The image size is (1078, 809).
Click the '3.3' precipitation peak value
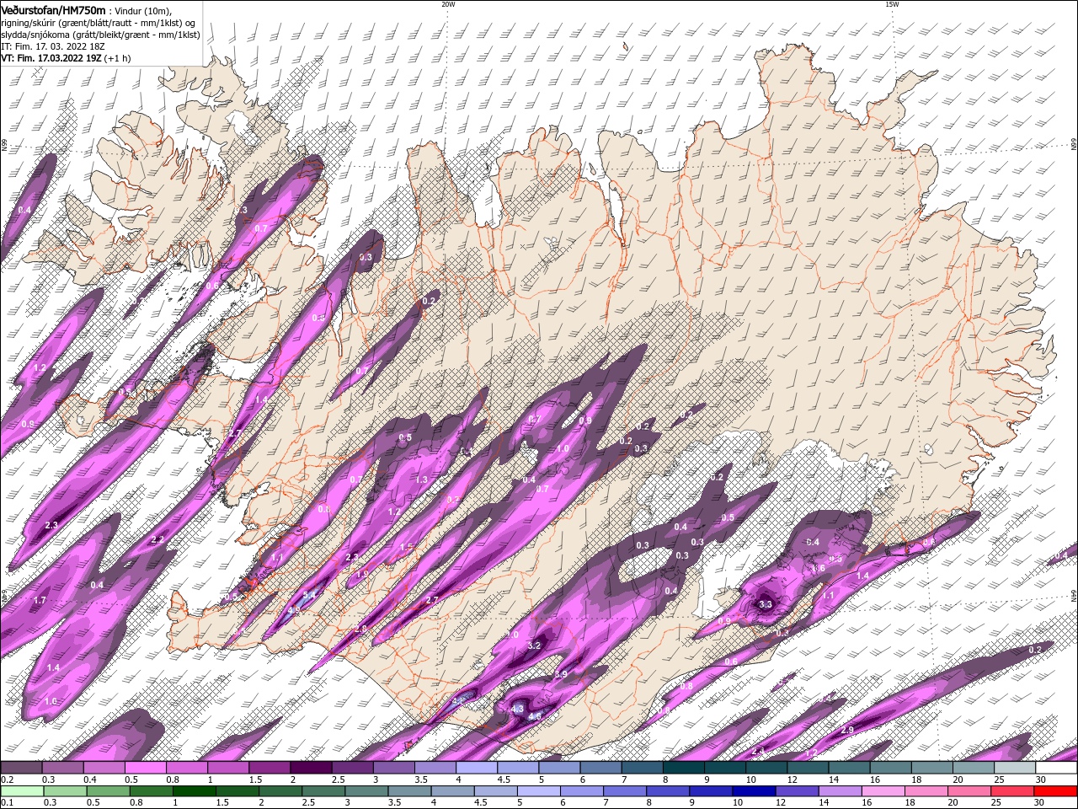[x=766, y=604]
